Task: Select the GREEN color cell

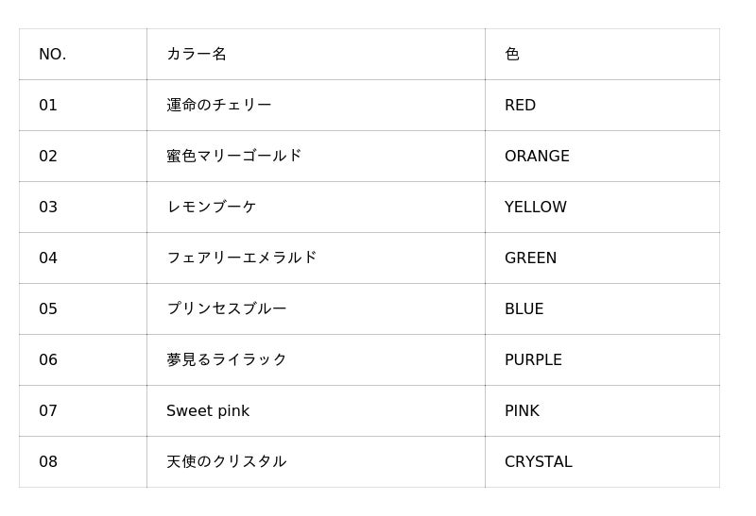Action: (531, 258)
